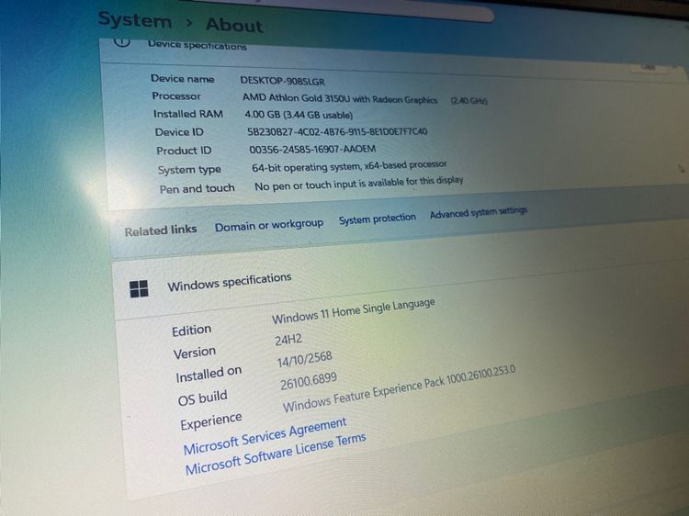Go back to System in breadcrumb

(134, 20)
